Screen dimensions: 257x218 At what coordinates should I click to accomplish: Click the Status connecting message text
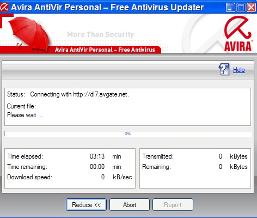(79, 94)
